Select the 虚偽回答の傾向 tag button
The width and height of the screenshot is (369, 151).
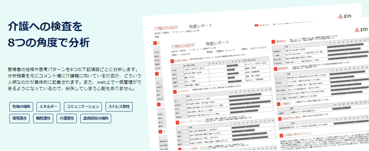(95, 119)
